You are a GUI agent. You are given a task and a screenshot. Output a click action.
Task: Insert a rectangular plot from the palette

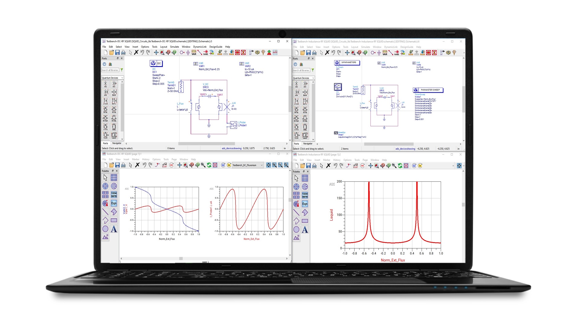click(114, 177)
